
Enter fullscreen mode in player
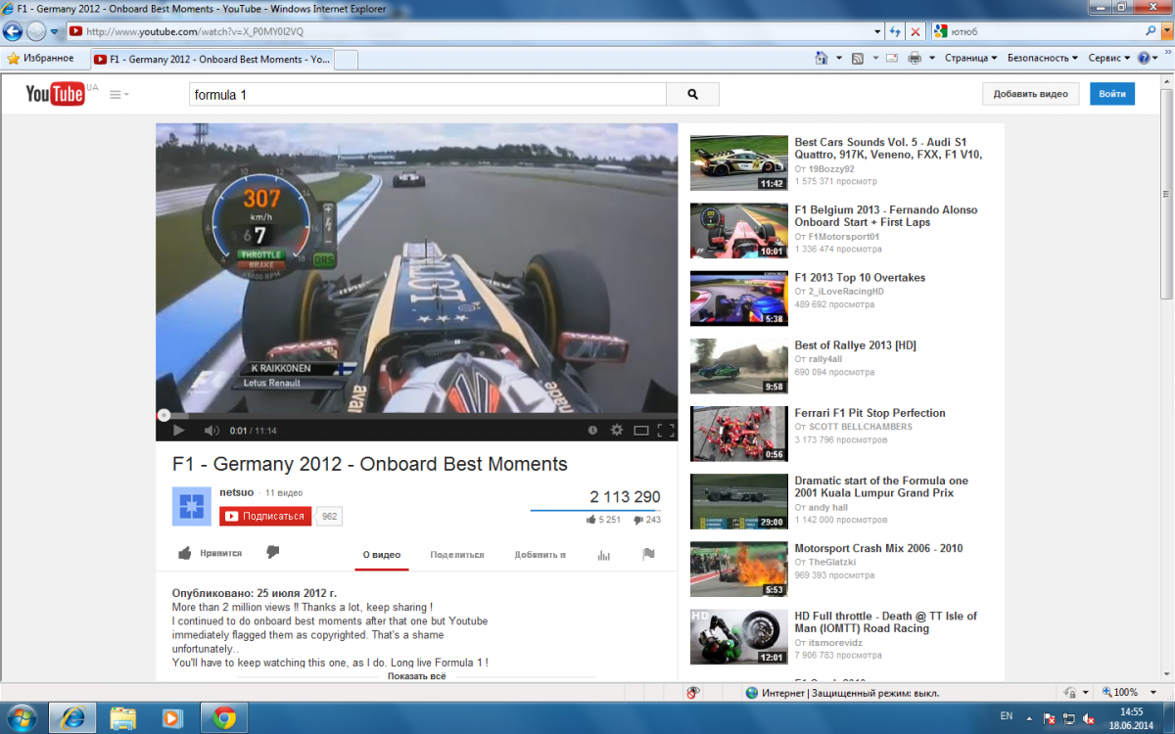(x=665, y=430)
